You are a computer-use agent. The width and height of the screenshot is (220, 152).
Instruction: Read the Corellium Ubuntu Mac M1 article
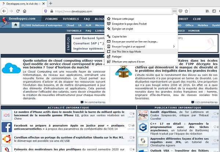click(x=69, y=139)
